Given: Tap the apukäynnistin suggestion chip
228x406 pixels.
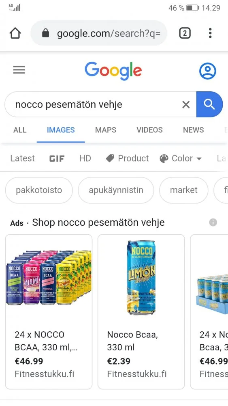Looking at the screenshot, I should tap(116, 190).
